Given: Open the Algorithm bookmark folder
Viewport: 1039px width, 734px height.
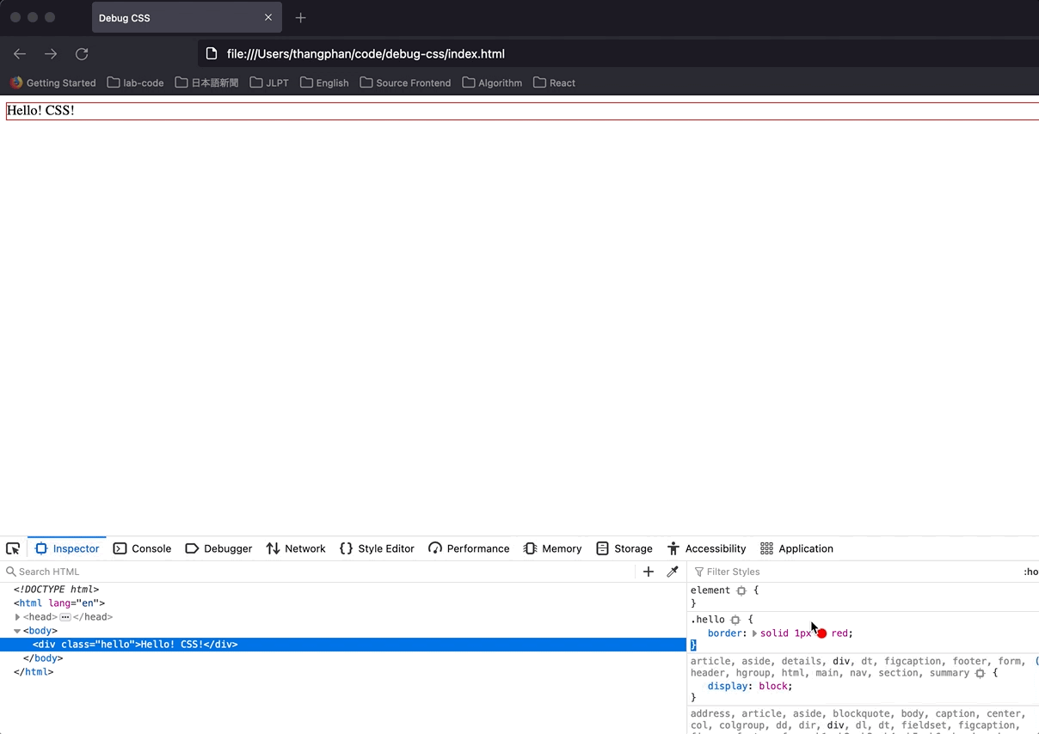Looking at the screenshot, I should tap(492, 83).
